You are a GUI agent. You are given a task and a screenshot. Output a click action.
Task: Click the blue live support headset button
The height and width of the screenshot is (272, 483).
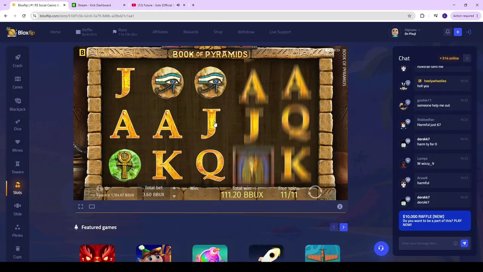click(381, 249)
